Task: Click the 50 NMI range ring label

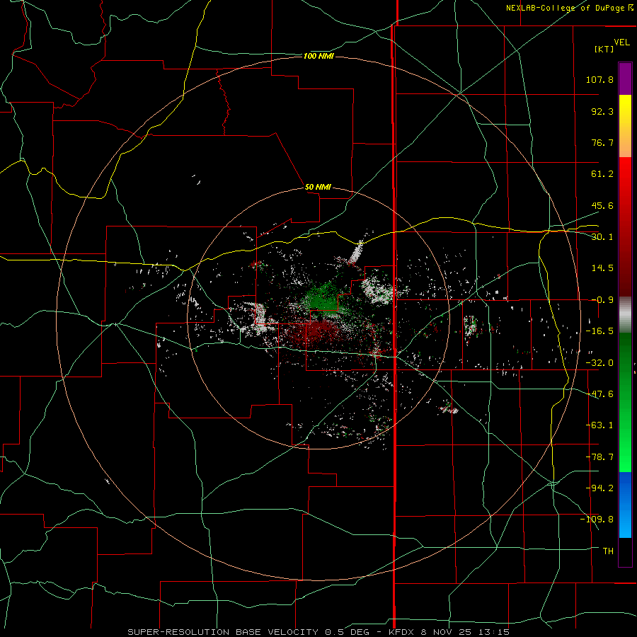Action: [318, 187]
